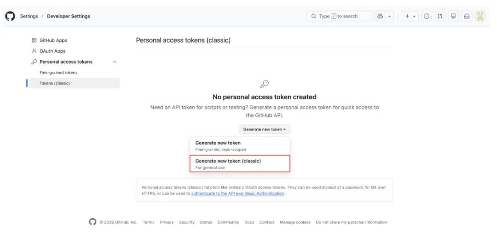Expand the Copilot dropdown arrow
Image resolution: width=497 pixels, height=241 pixels.
pos(390,16)
